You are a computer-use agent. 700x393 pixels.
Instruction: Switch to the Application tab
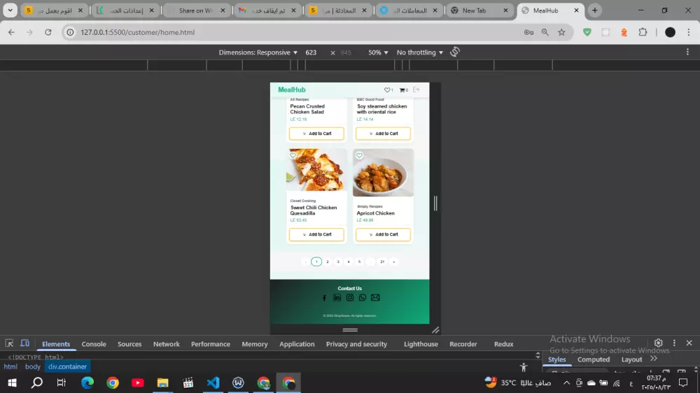pos(297,344)
